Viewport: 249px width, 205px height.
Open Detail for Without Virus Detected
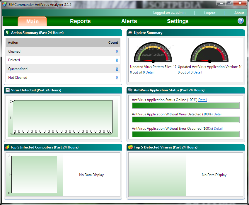tap(218, 114)
